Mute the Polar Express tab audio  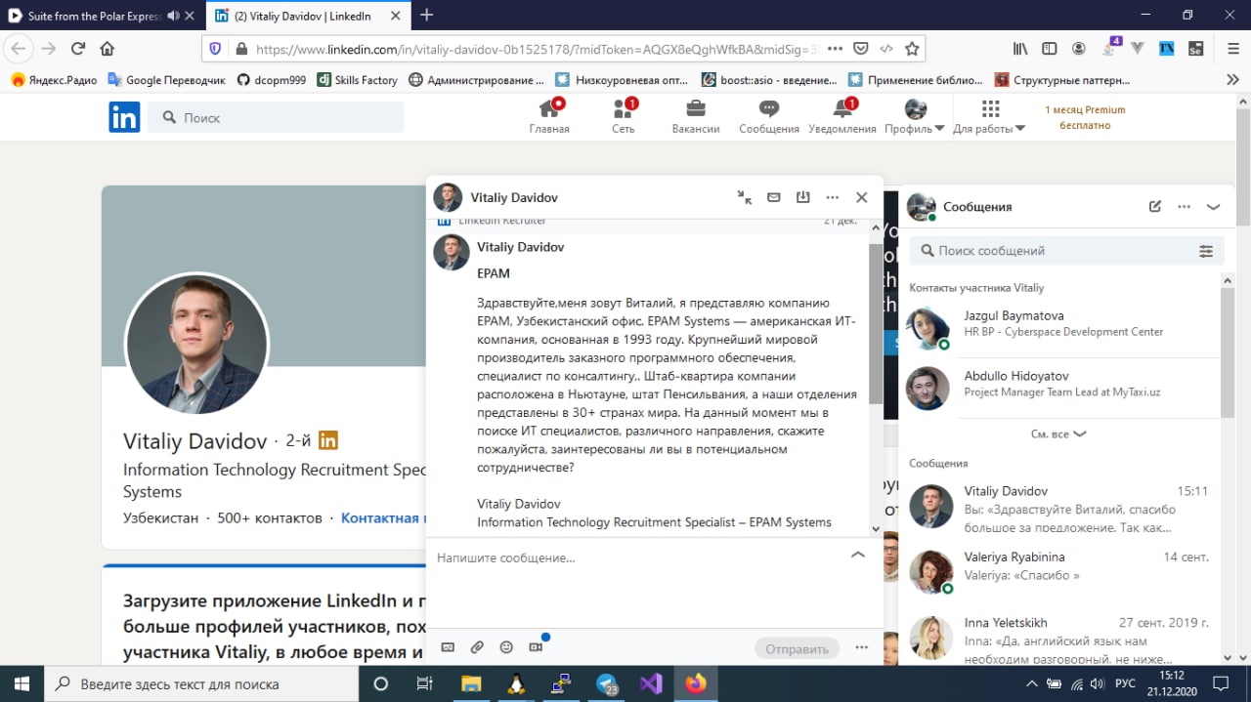[x=173, y=16]
